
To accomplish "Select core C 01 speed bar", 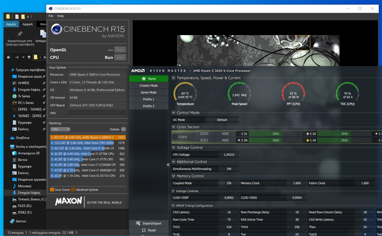I will (276, 134).
